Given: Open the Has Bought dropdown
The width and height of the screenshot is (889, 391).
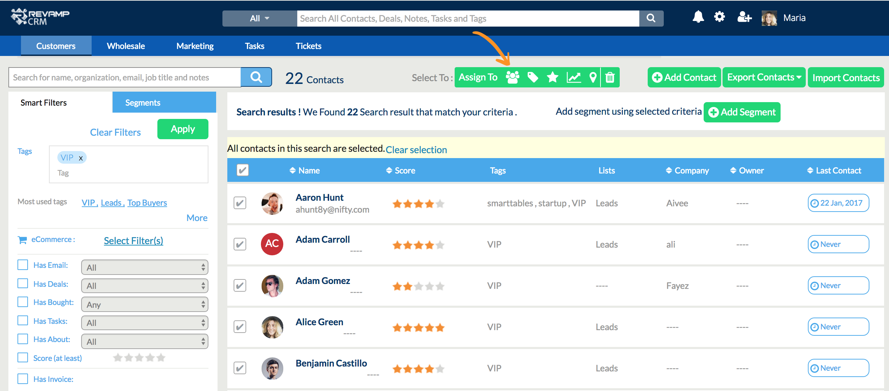Looking at the screenshot, I should (144, 304).
